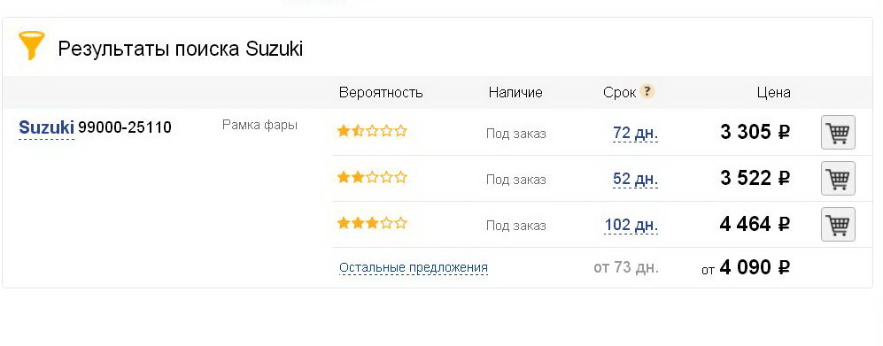Click the two-star probability rating
Image resolution: width=883 pixels, height=346 pixels.
click(x=372, y=178)
